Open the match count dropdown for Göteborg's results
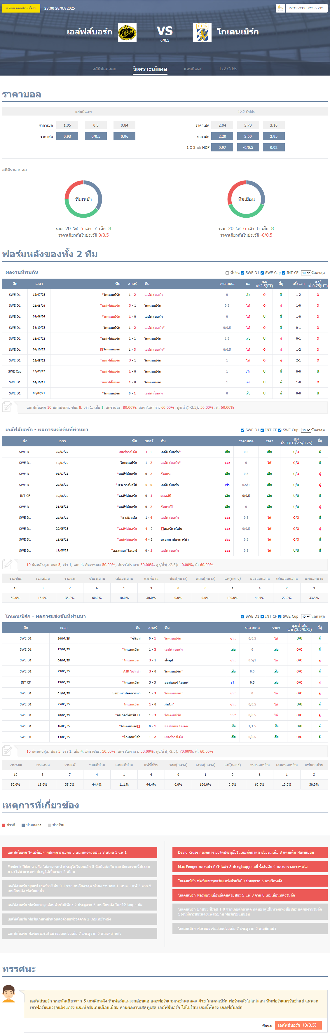The image size is (330, 1036). click(x=306, y=616)
